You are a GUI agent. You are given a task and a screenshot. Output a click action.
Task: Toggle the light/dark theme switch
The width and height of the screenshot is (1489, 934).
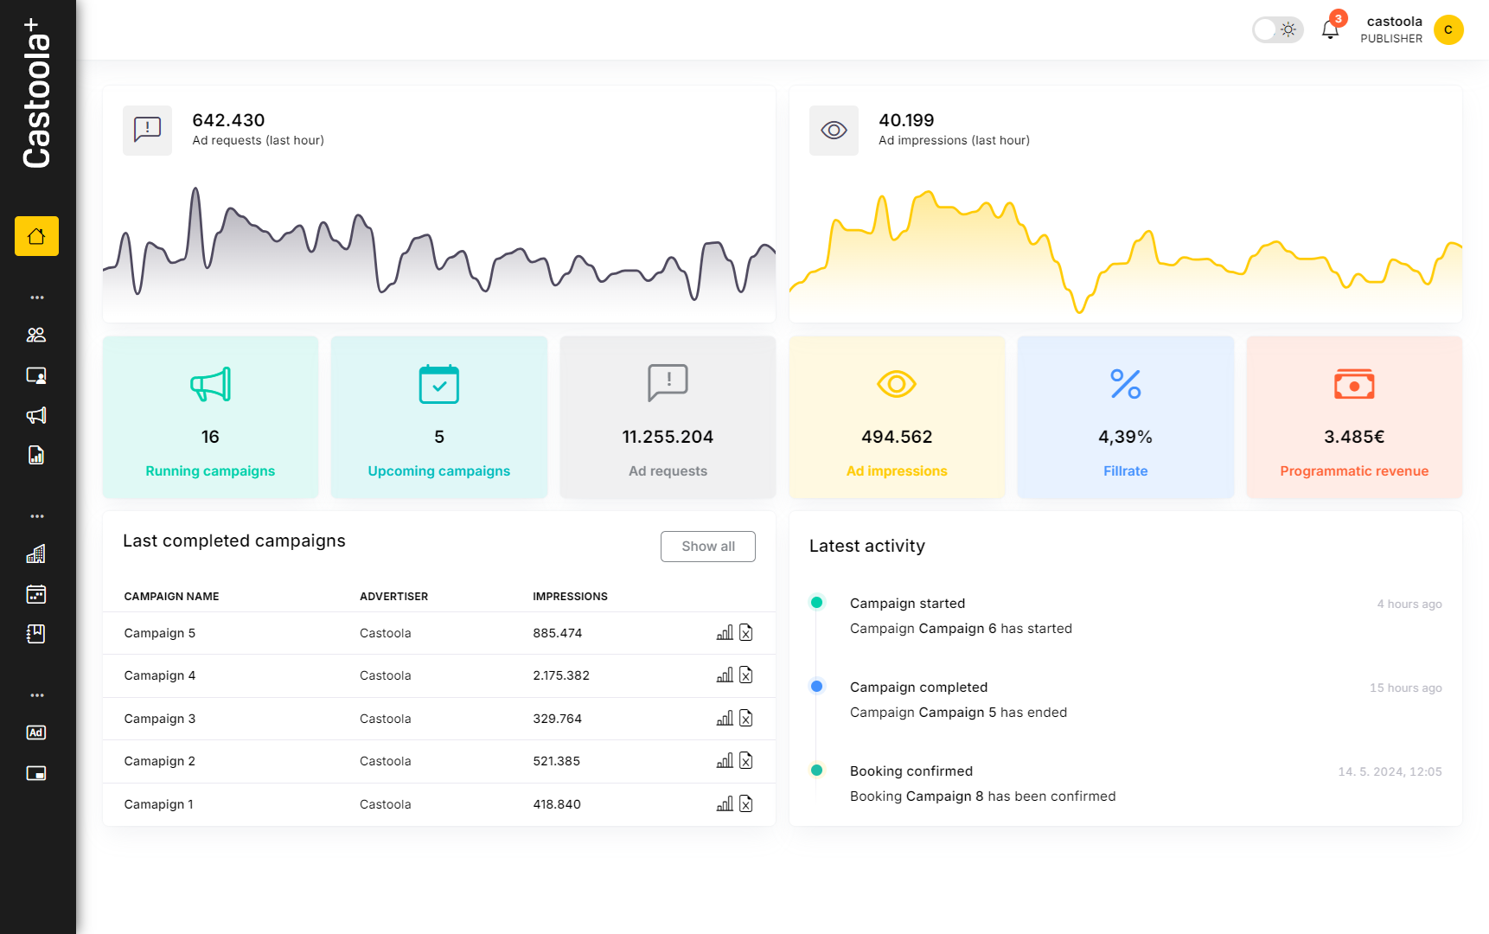click(1277, 30)
